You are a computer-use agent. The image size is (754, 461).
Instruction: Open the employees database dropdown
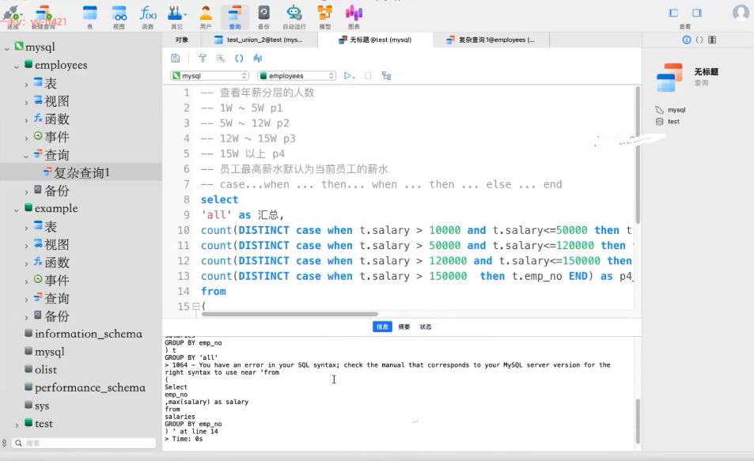coord(297,76)
